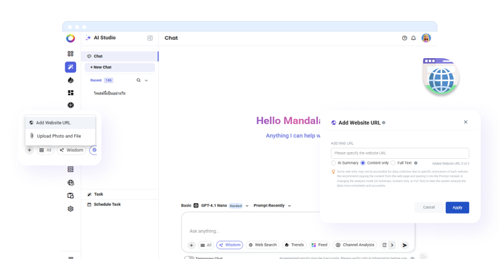Show more chips with right chevron
Image resolution: width=499 pixels, height=259 pixels.
coord(392,245)
